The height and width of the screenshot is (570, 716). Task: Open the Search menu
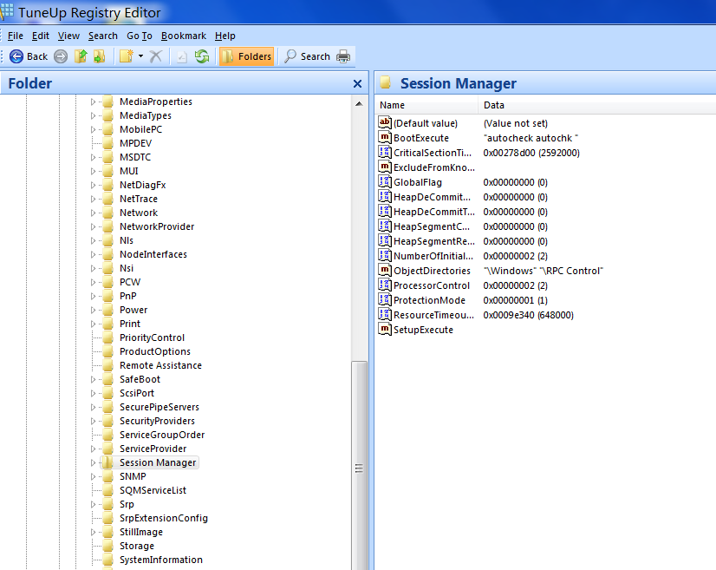103,36
